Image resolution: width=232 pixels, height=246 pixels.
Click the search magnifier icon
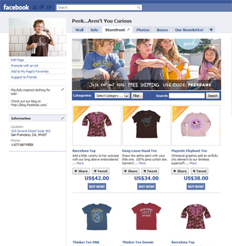click(139, 7)
